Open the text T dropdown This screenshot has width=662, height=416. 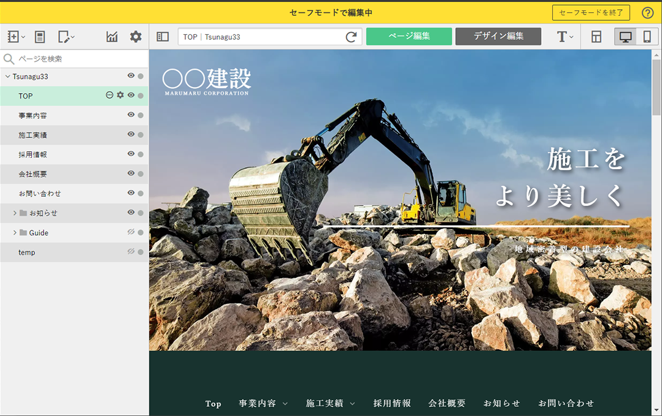[564, 37]
